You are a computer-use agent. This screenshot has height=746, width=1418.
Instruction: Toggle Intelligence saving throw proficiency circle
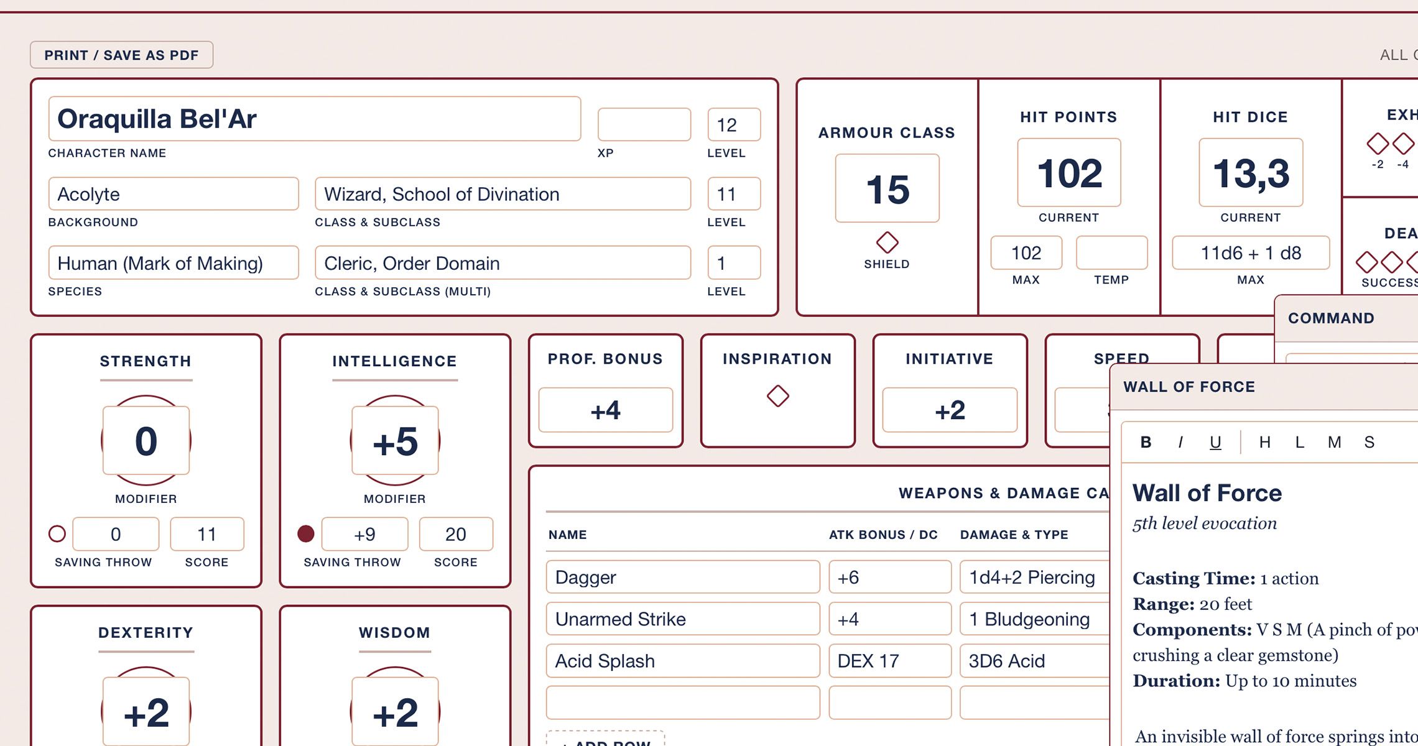coord(306,534)
